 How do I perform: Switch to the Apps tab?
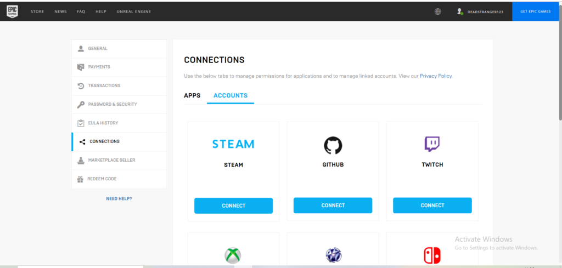click(192, 96)
